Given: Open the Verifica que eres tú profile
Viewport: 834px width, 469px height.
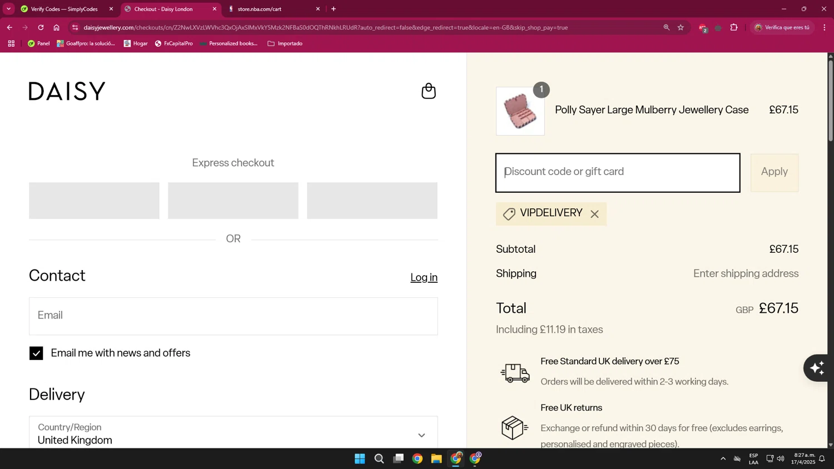Looking at the screenshot, I should pos(782,27).
